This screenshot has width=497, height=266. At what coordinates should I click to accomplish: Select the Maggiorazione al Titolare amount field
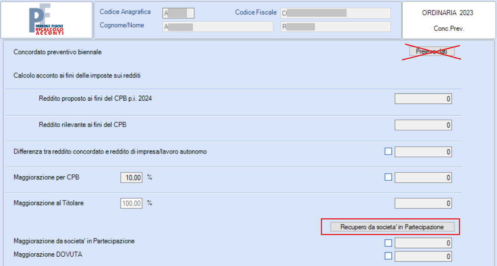coord(423,203)
